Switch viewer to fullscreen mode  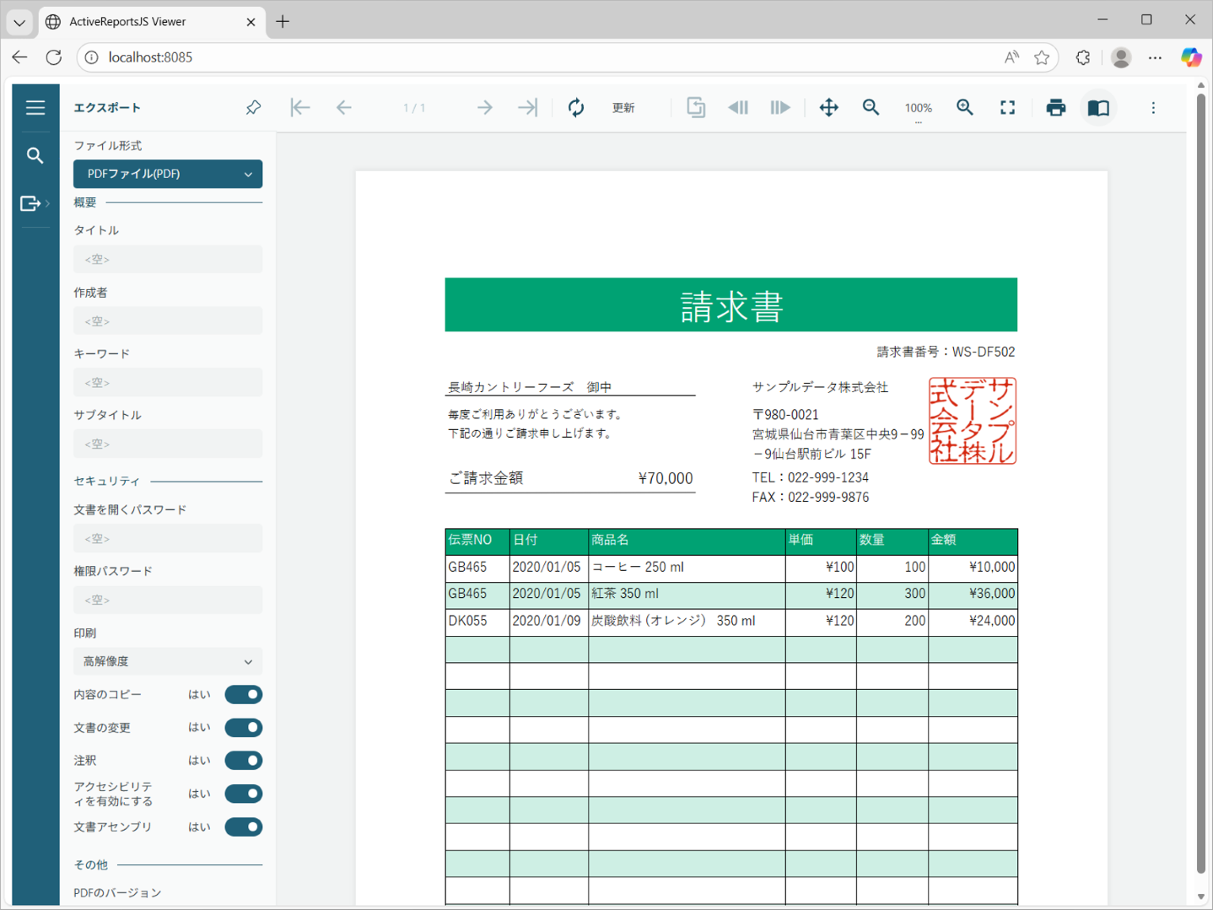tap(1007, 108)
